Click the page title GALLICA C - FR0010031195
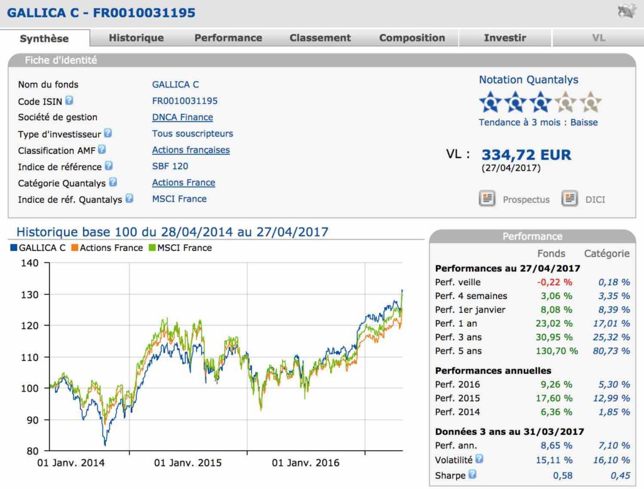 101,13
